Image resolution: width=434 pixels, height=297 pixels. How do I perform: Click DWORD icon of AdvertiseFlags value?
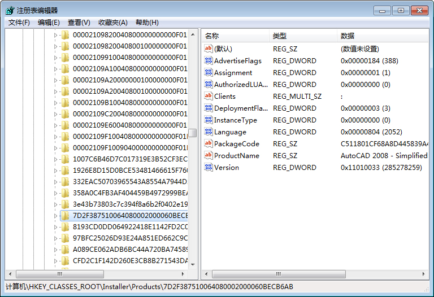[208, 60]
